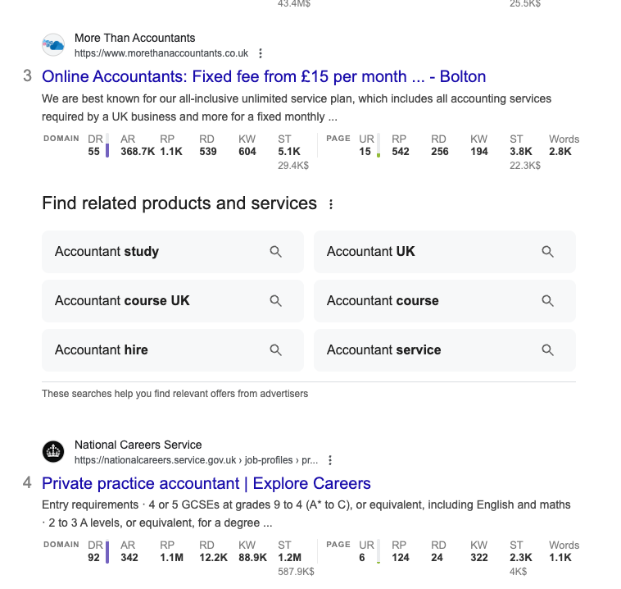Click the More Than Accountants site favicon
The width and height of the screenshot is (621, 589).
53,45
